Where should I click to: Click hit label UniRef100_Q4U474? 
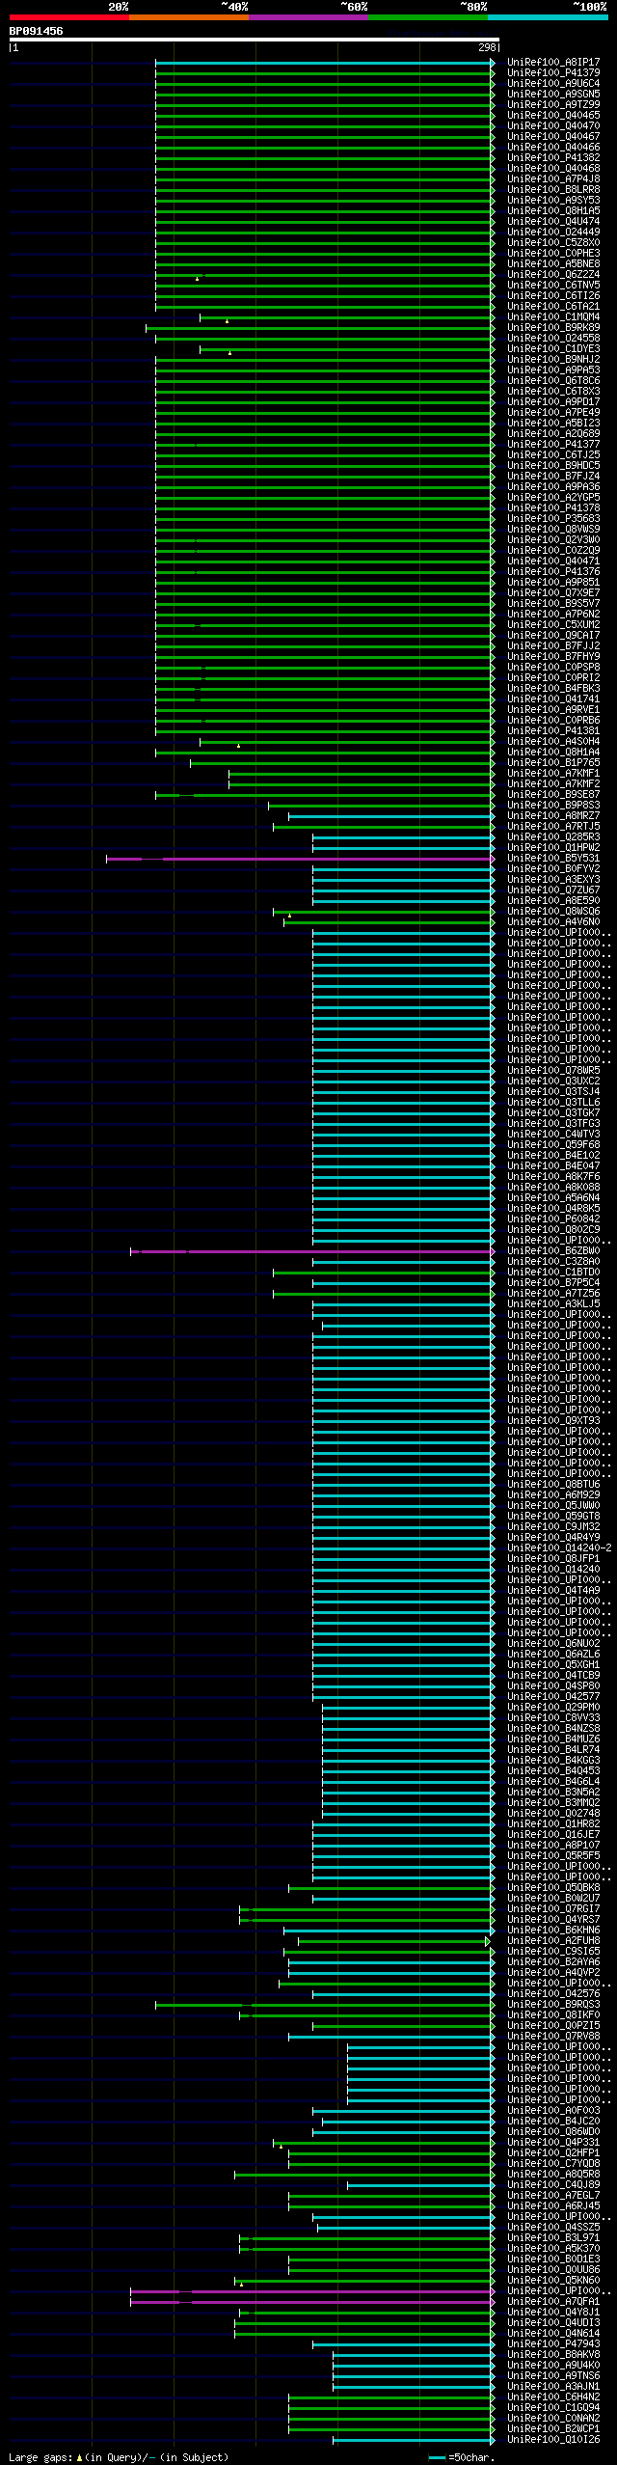click(553, 222)
